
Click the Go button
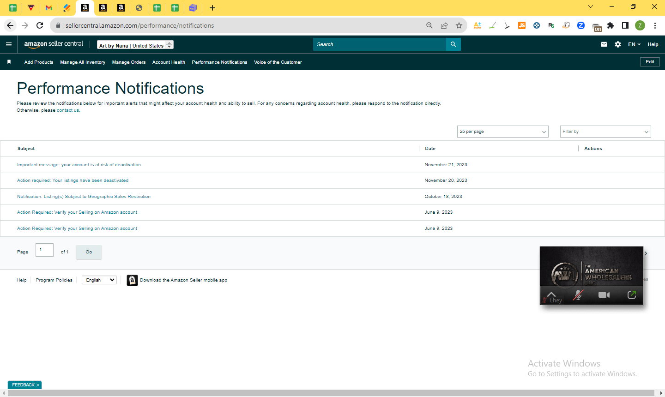point(89,252)
